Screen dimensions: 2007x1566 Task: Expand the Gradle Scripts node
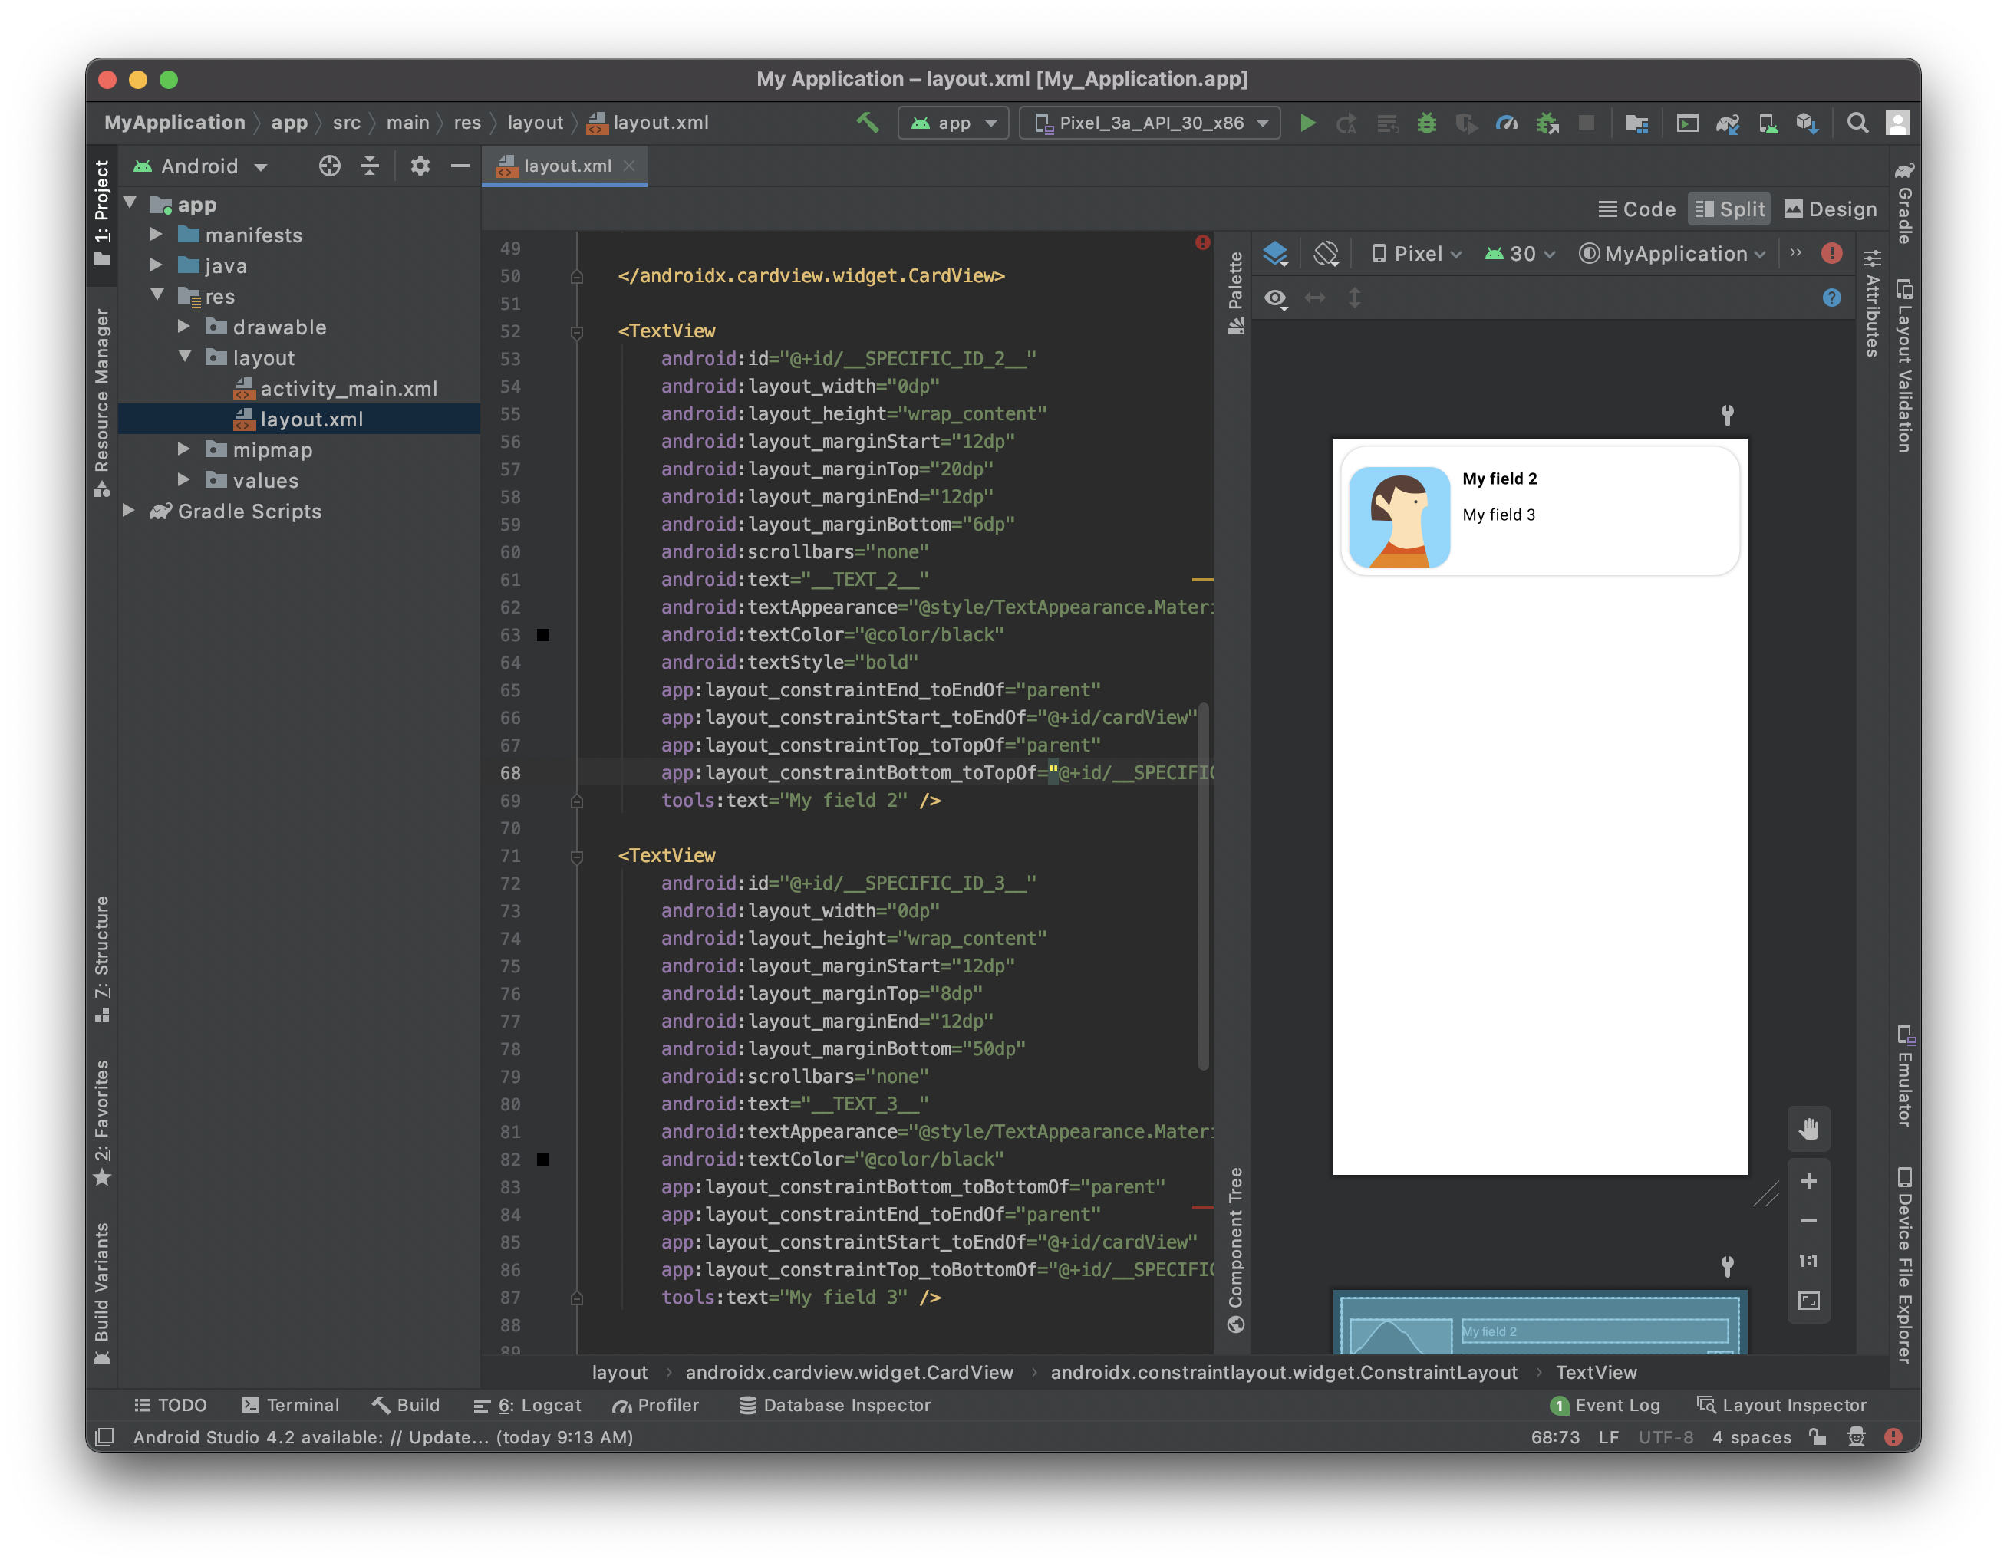(x=129, y=511)
